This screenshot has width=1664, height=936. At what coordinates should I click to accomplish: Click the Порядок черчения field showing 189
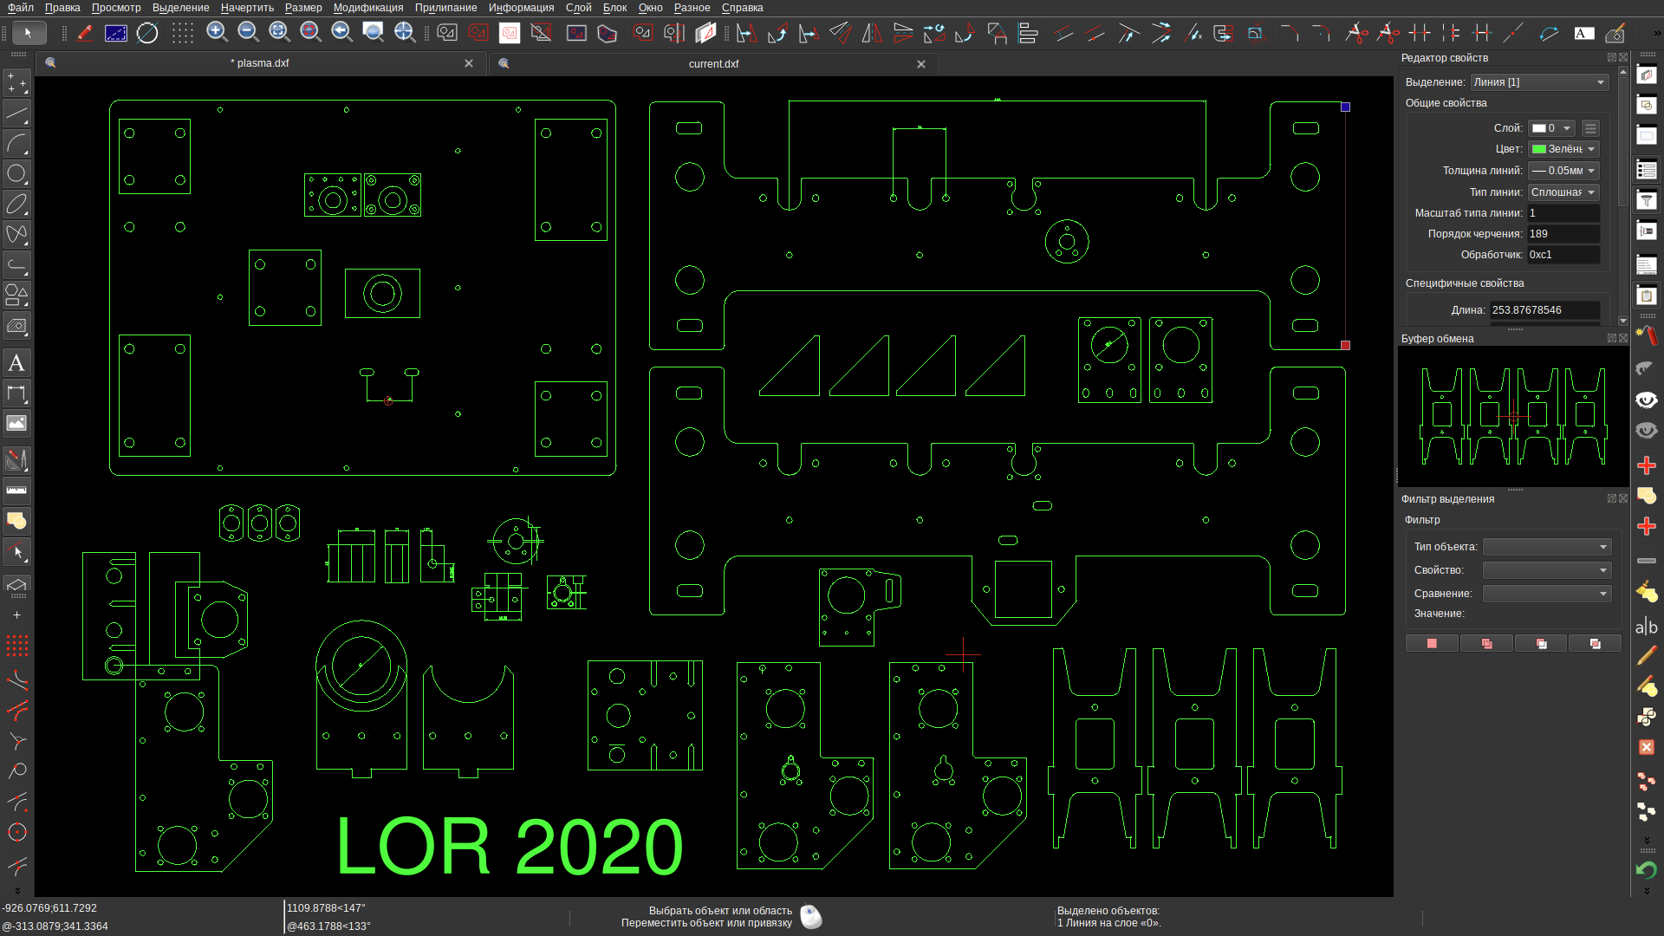point(1563,234)
